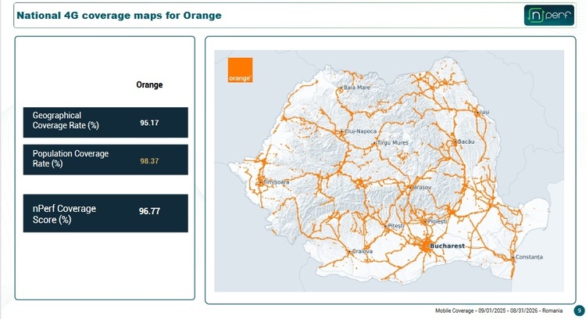Click the Cluj-Napoca city label

(361, 131)
